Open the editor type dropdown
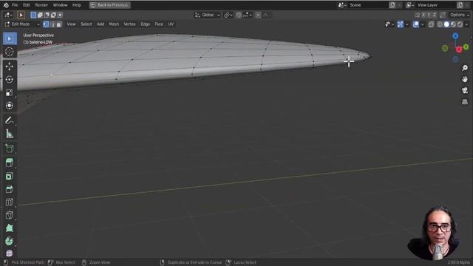 [x=8, y=15]
